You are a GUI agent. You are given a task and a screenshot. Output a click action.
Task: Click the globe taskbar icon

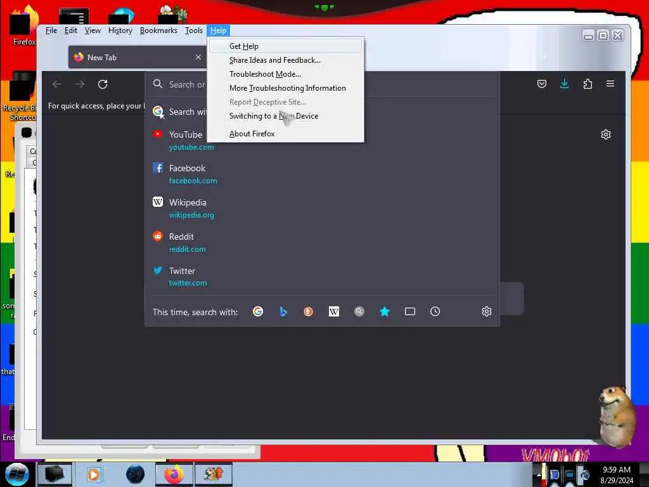135,474
